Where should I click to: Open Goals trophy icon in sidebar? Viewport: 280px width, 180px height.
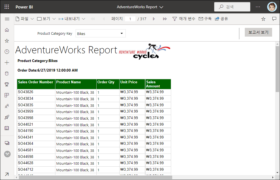(7, 84)
